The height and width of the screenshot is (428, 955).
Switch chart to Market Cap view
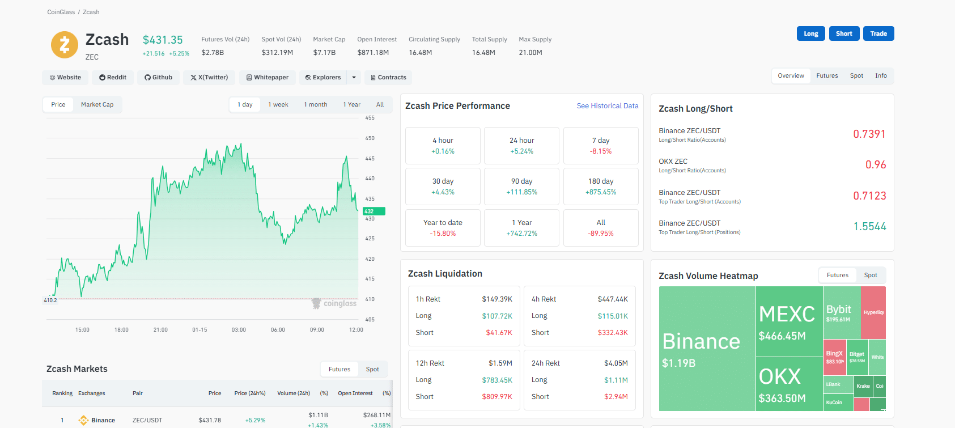click(x=97, y=105)
